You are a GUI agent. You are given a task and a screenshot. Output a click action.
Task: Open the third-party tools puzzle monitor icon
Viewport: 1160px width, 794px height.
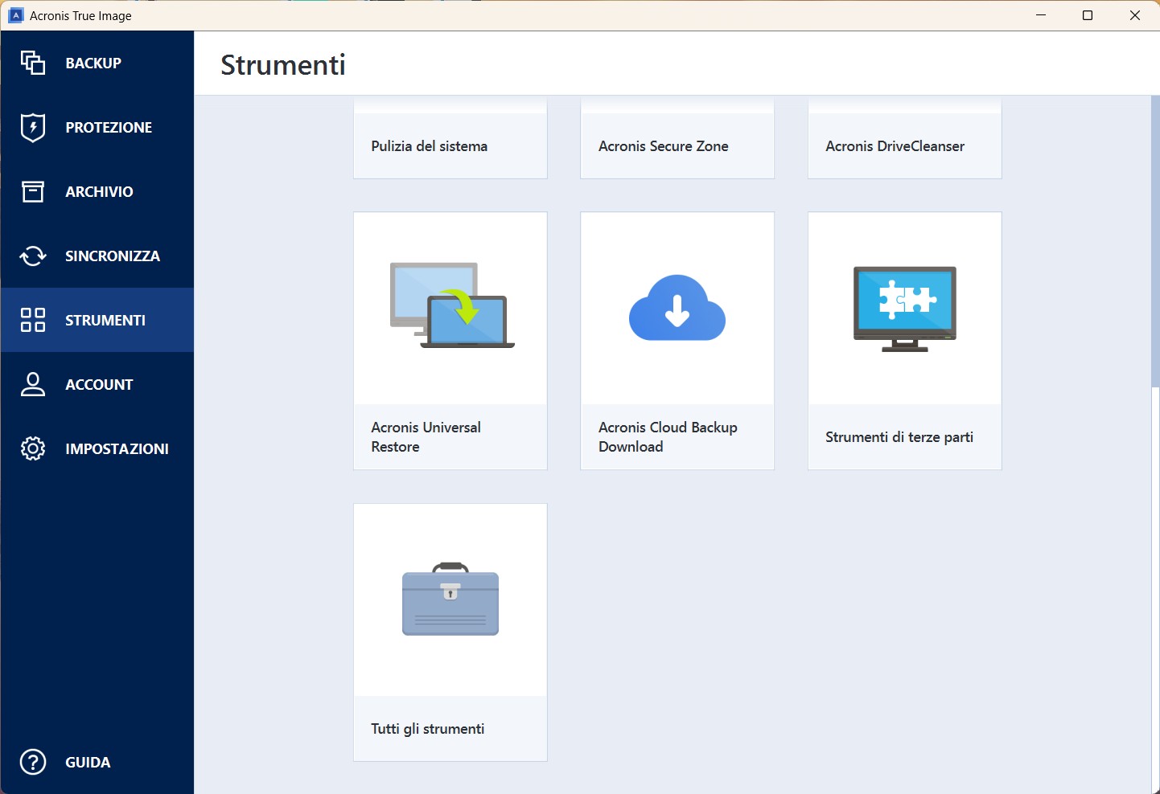904,309
